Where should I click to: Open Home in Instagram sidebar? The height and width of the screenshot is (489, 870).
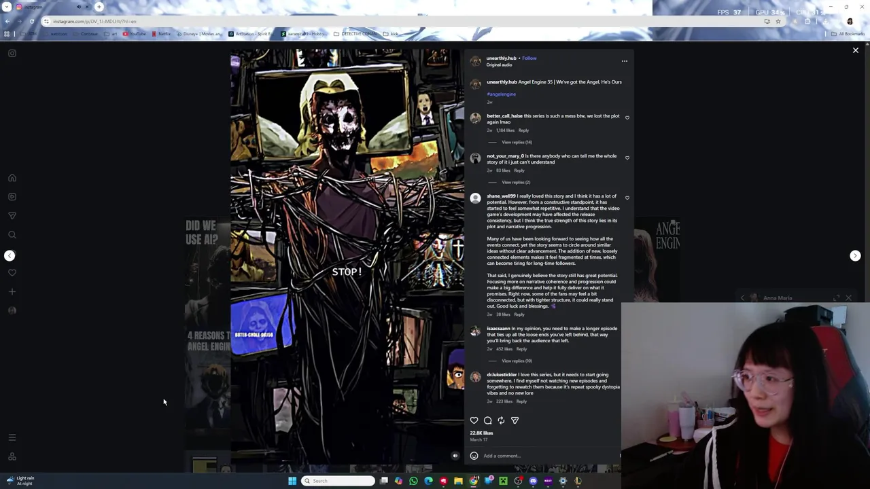click(12, 178)
